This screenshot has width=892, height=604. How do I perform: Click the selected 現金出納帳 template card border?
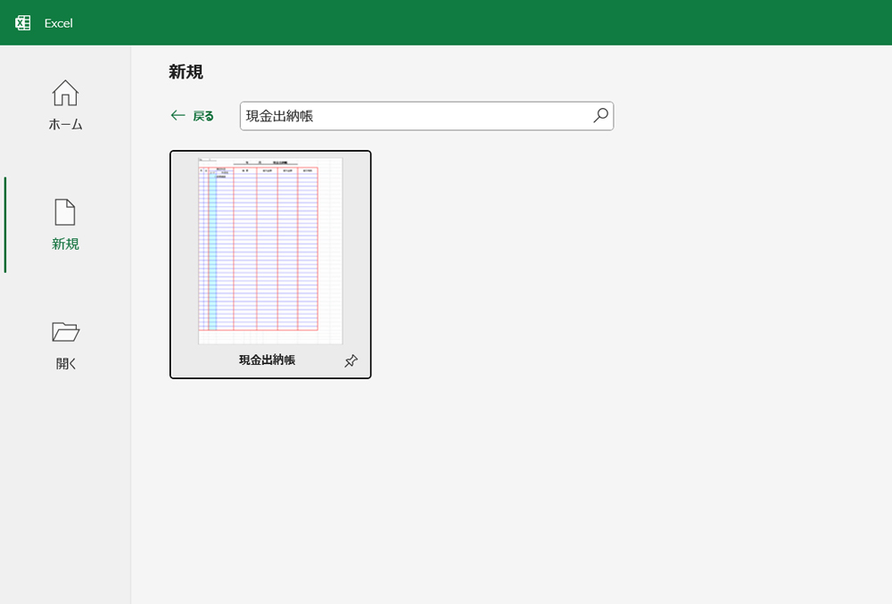270,265
